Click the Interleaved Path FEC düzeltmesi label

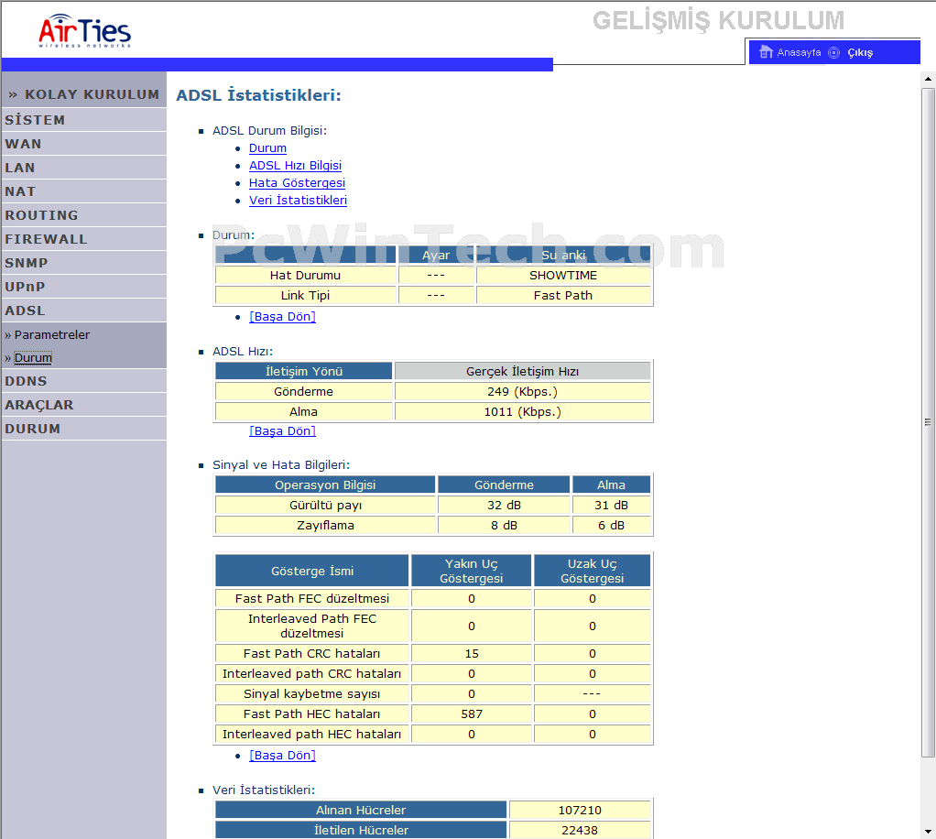[311, 626]
